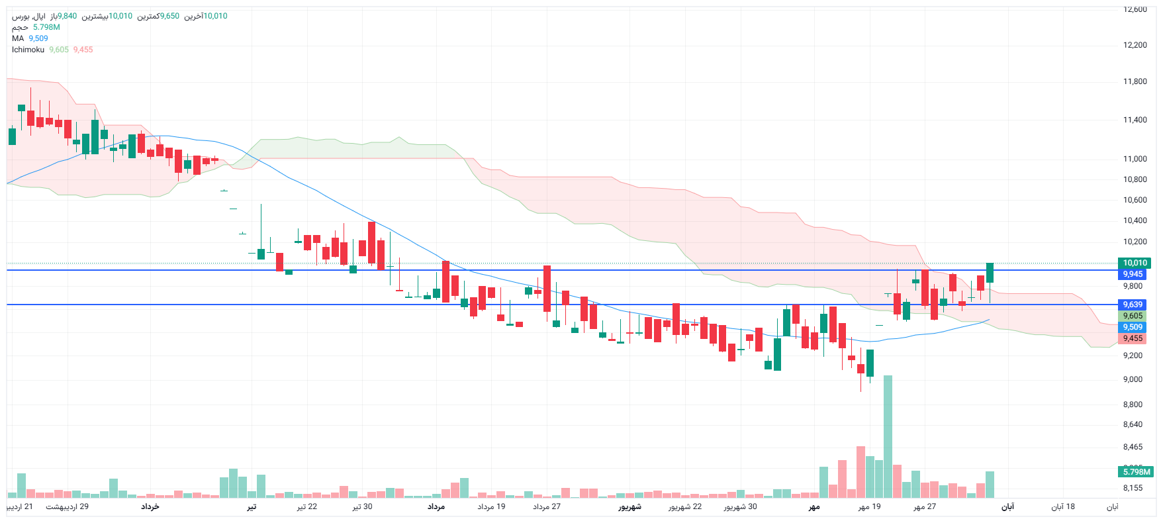Select the red 9,455 Ichimoku axis label

coord(1133,338)
